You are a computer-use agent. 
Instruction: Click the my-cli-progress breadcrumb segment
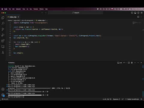(27, 20)
